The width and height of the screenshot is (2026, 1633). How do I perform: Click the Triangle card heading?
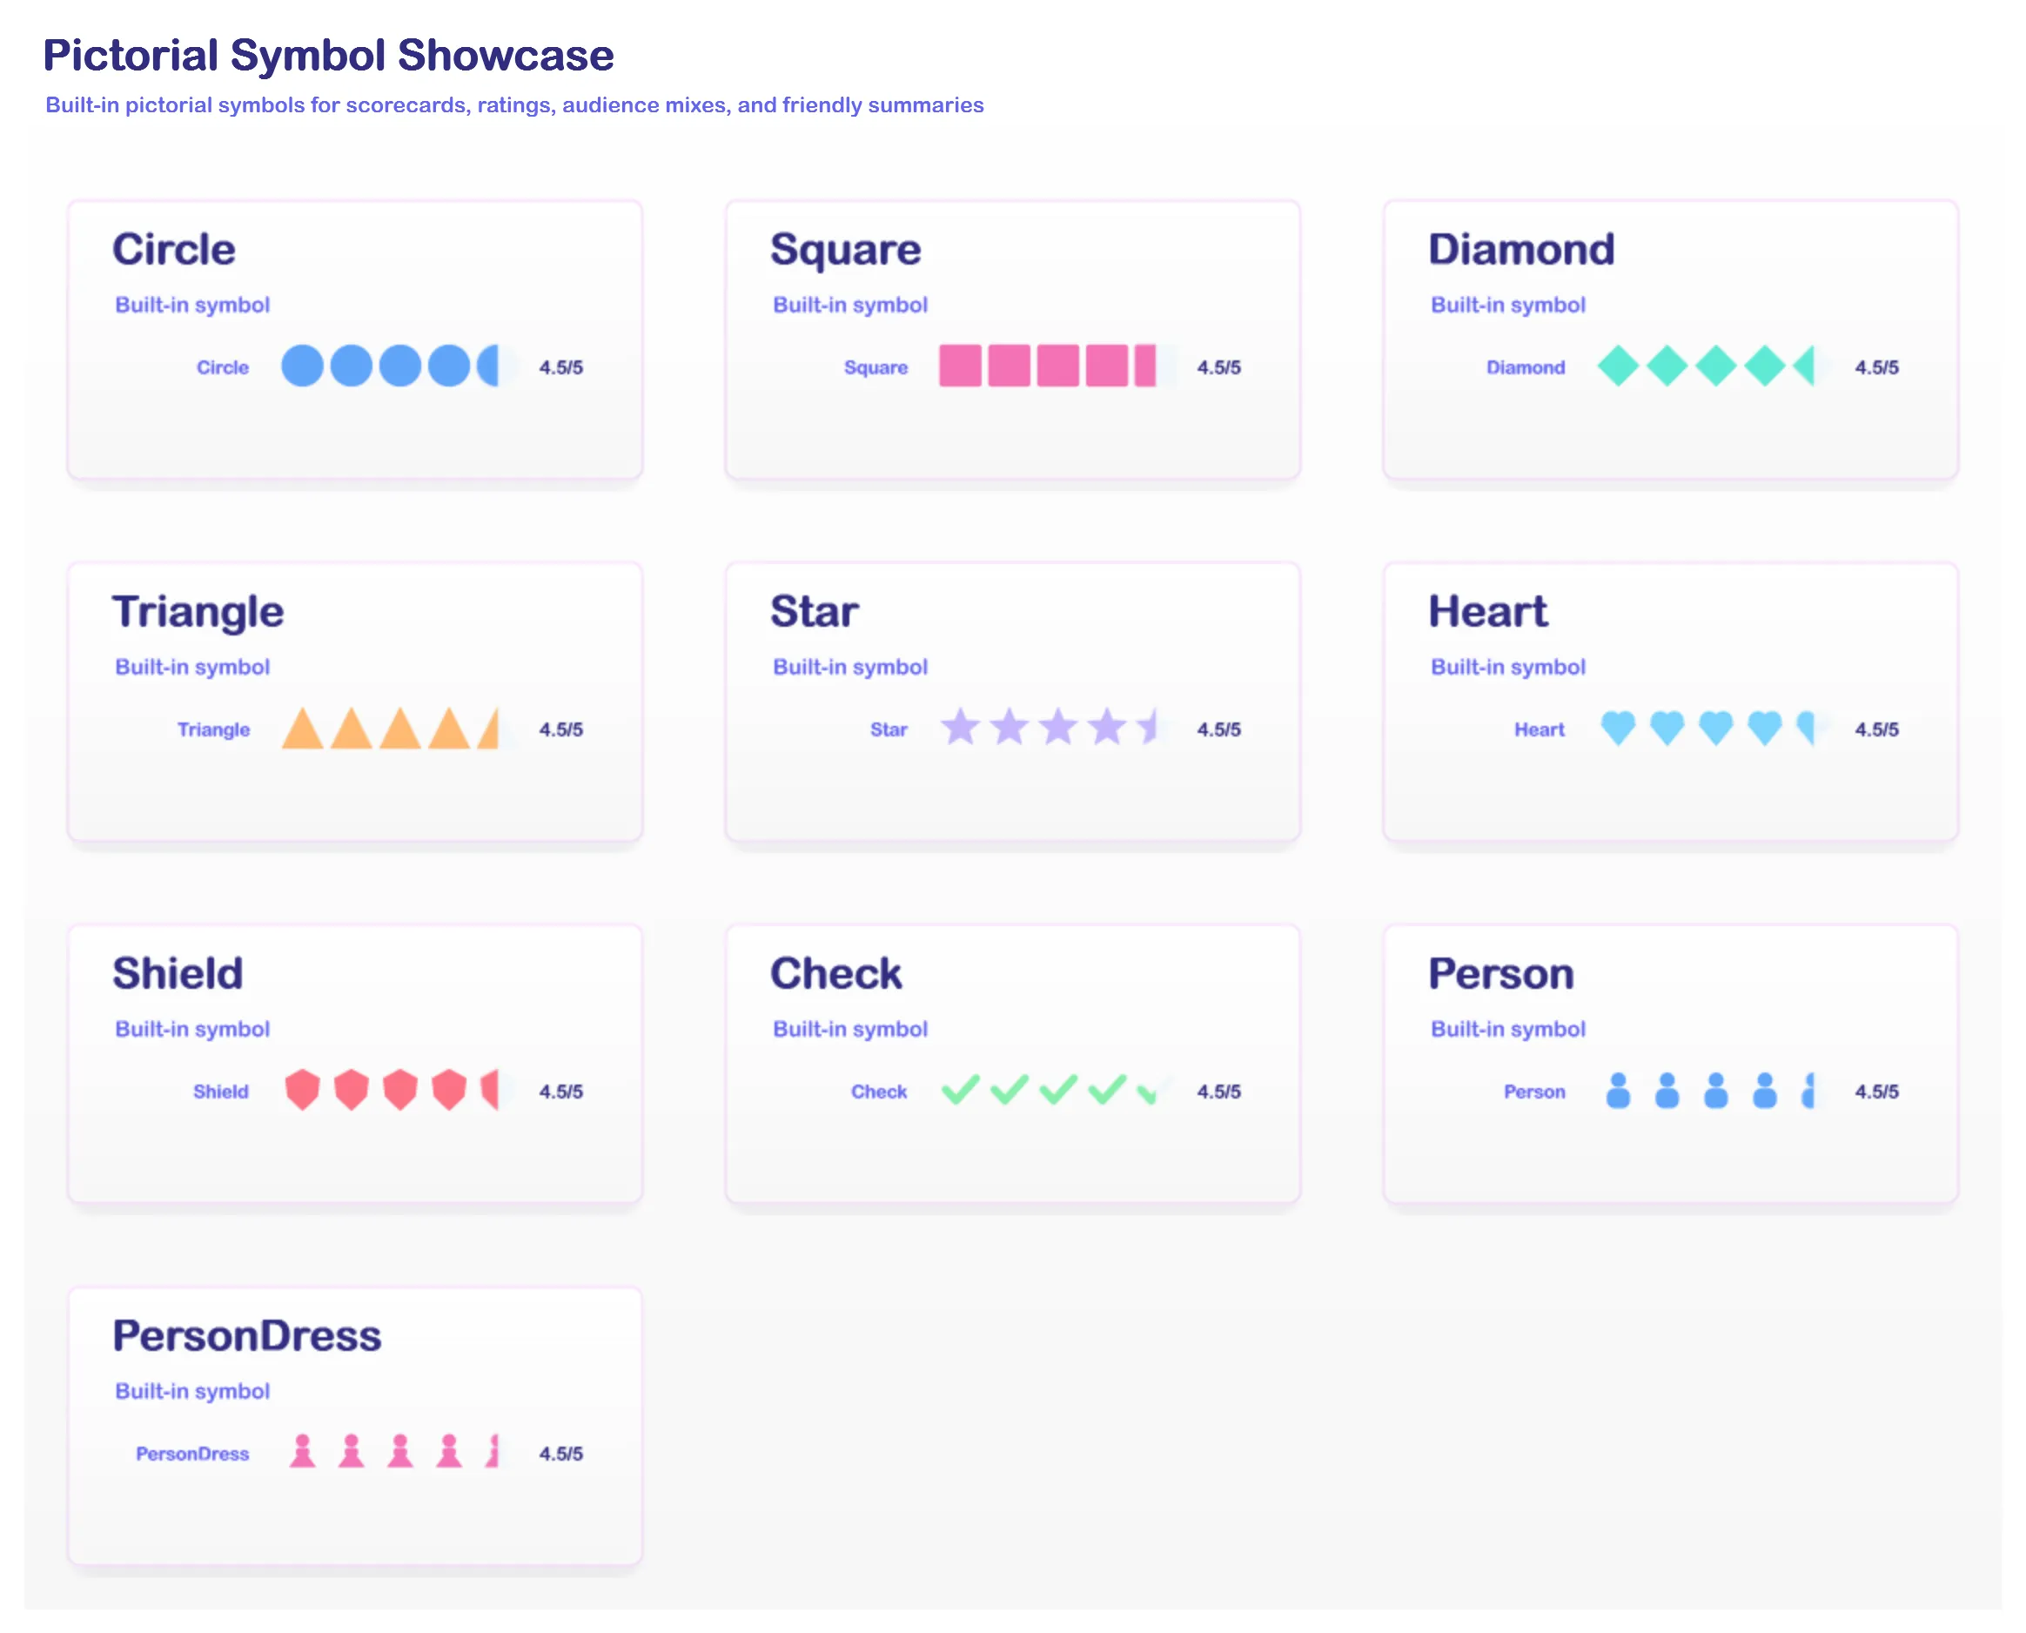coord(198,614)
